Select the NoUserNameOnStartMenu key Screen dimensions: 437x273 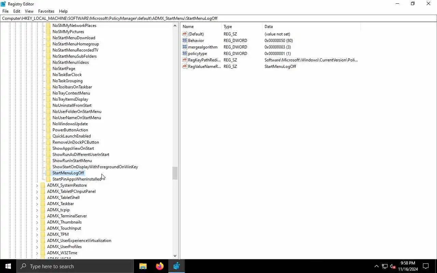pos(77,118)
